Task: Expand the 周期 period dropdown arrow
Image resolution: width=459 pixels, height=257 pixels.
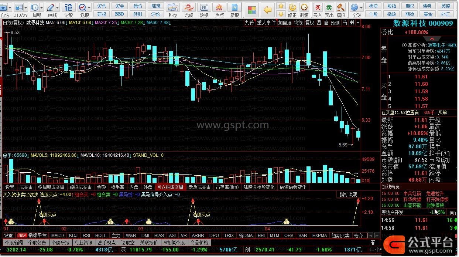Action: point(41,7)
